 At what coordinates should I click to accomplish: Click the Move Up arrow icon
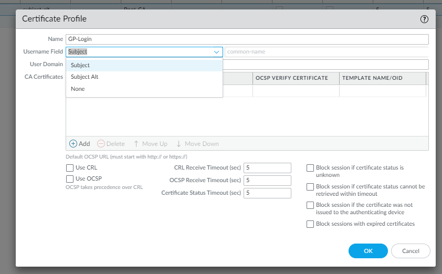click(136, 144)
